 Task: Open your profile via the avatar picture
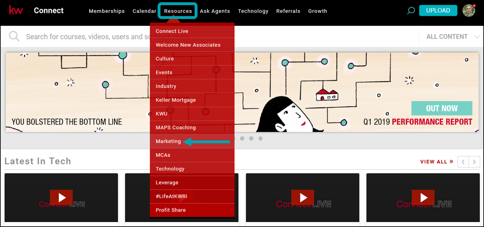pos(469,10)
